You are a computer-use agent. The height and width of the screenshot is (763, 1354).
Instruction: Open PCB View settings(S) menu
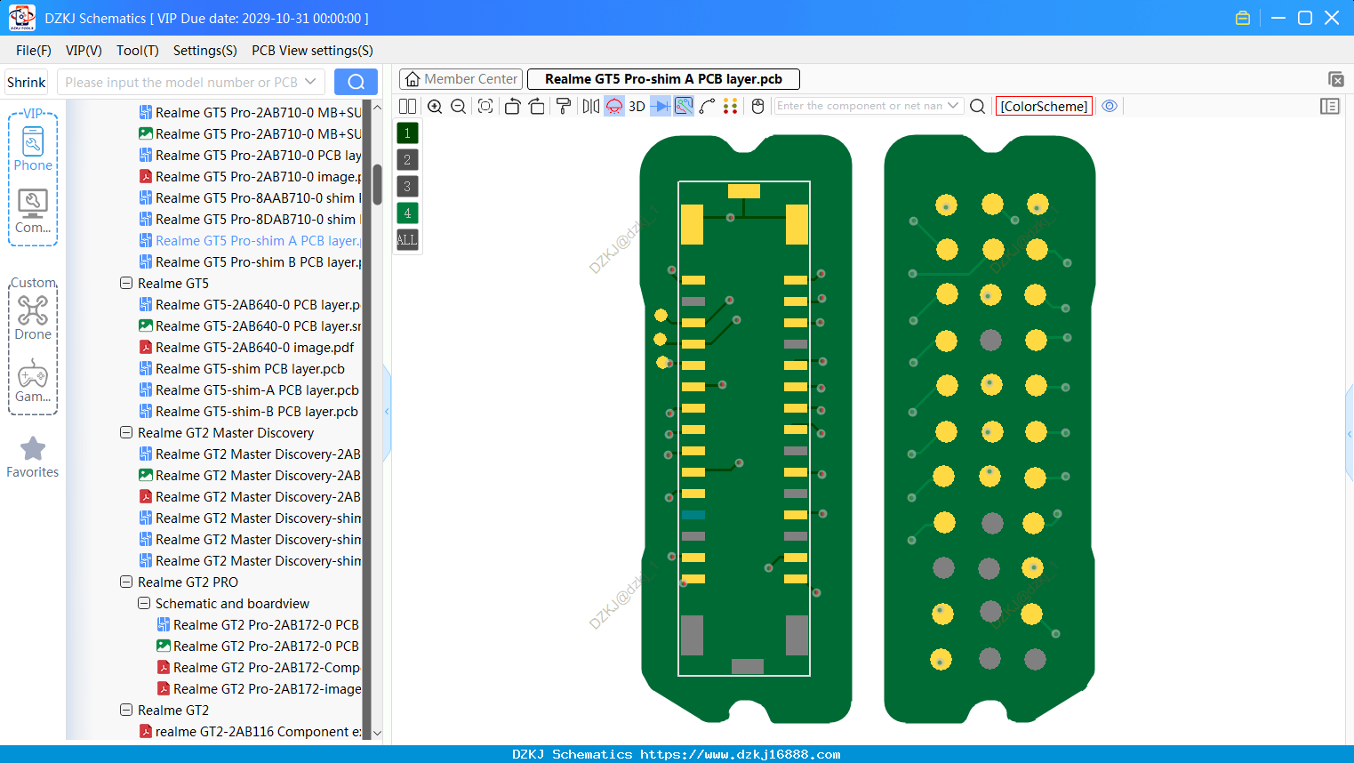[x=312, y=51]
